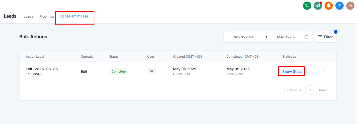Image resolution: width=357 pixels, height=124 pixels.
Task: Switch to the Pipelines tab
Action: click(47, 16)
